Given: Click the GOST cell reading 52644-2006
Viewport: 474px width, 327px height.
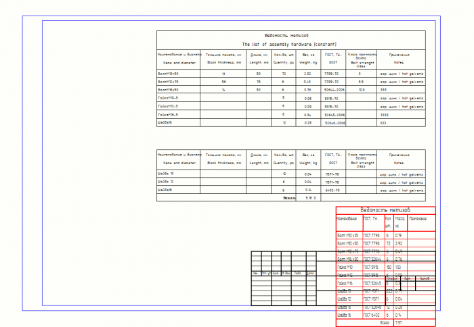Looking at the screenshot, I should tap(334, 90).
